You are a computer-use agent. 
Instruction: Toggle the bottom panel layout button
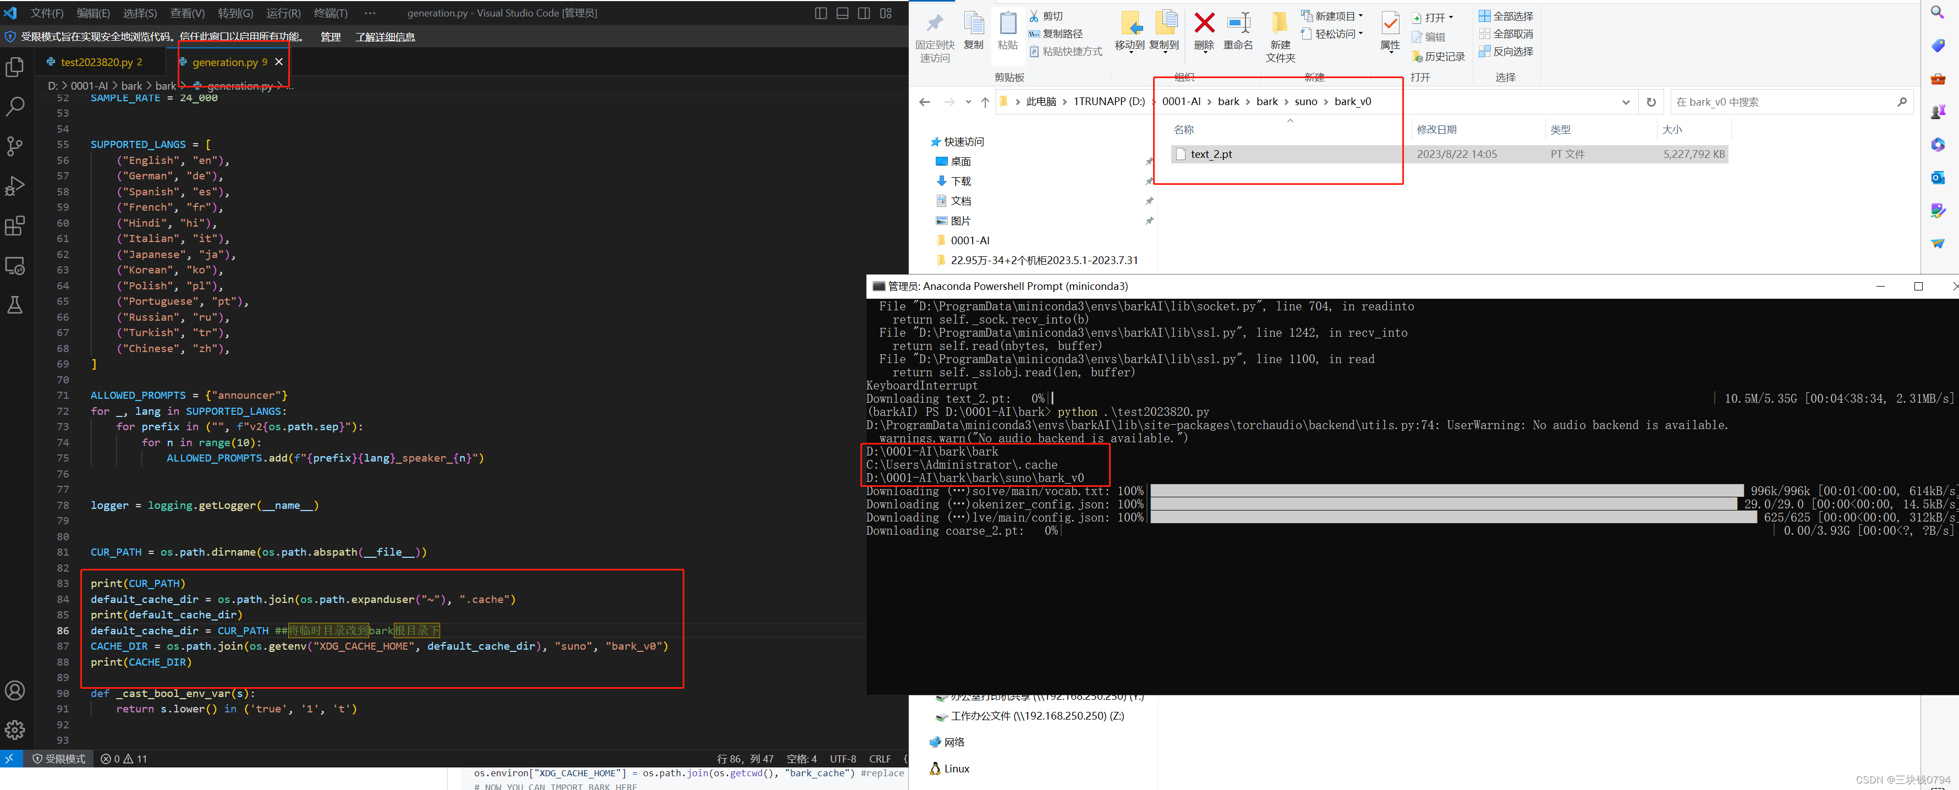(843, 13)
